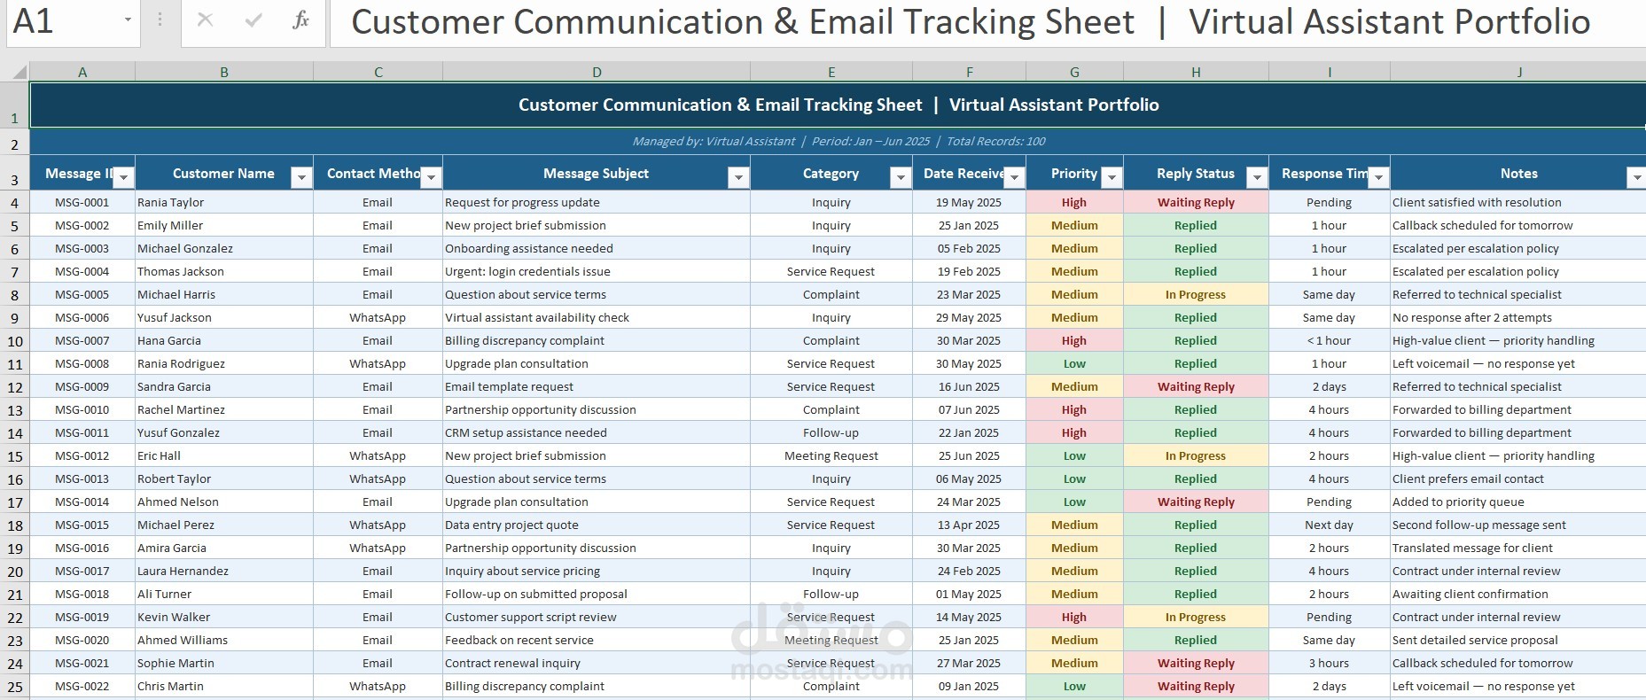
Task: Click the Enter checkmark formula bar icon
Action: coord(254,19)
